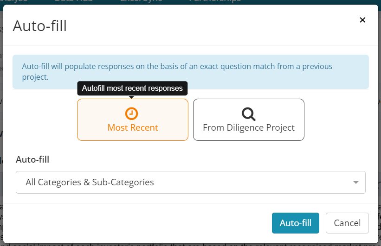Cancel the auto-fill dialog
Viewport: 381px width, 246px height.
(347, 223)
